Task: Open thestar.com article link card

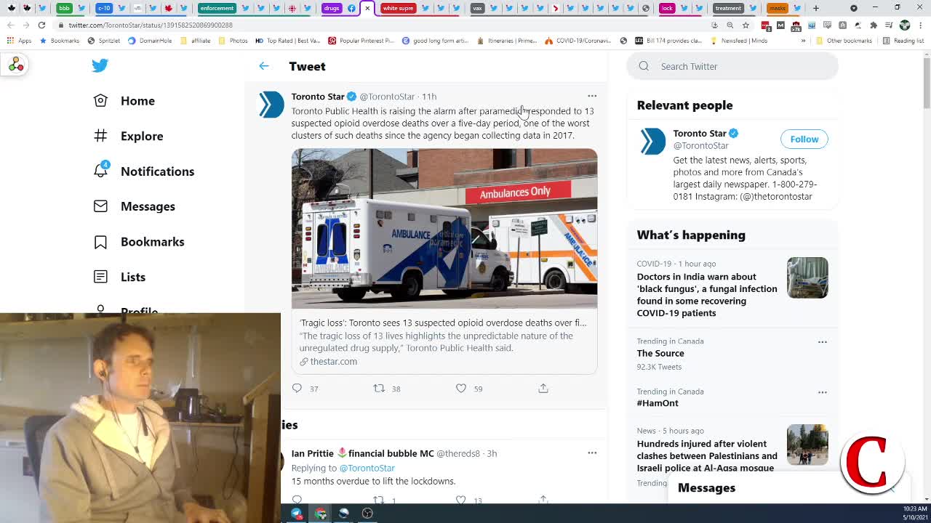Action: point(444,341)
